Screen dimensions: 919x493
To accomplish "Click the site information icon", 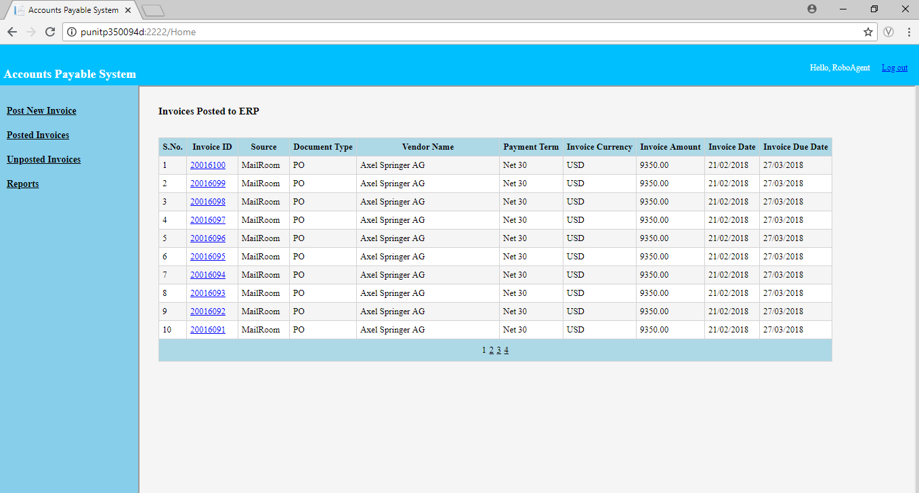I will pyautogui.click(x=72, y=32).
